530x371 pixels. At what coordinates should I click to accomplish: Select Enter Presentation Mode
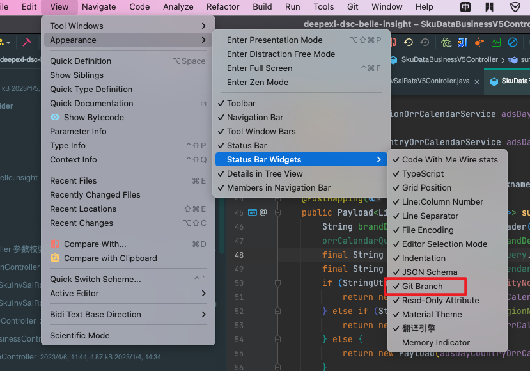(x=274, y=40)
